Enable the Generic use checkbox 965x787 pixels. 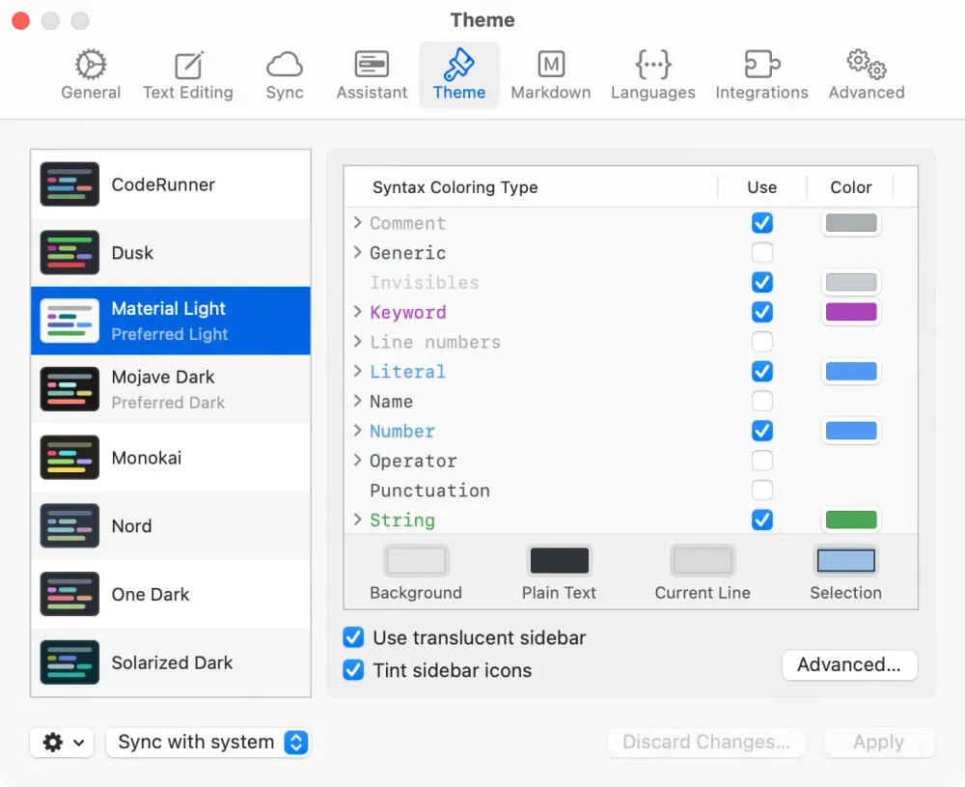click(762, 252)
